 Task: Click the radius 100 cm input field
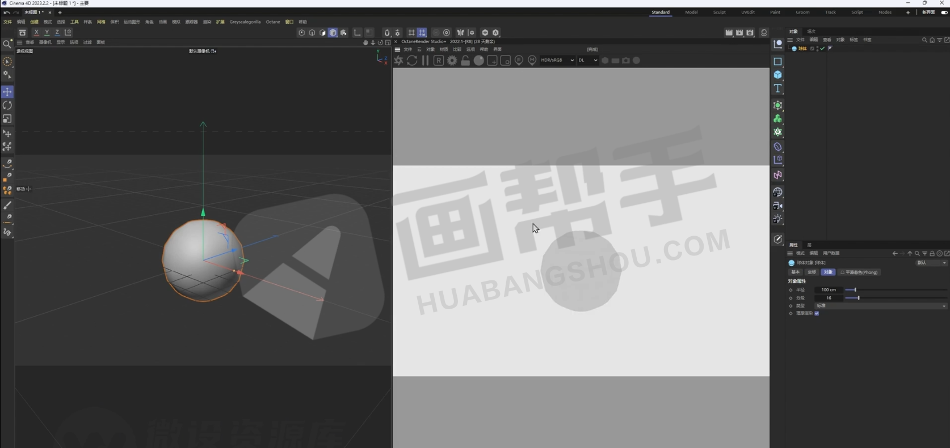[829, 290]
